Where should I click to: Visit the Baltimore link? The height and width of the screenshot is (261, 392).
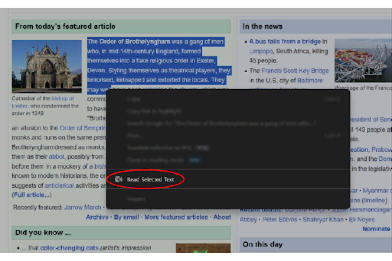(310, 80)
